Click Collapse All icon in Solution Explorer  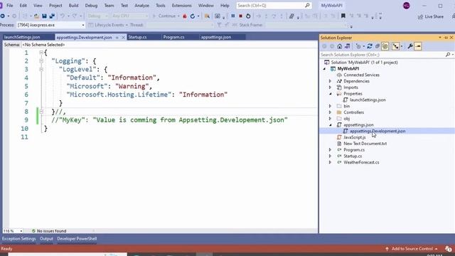tap(378, 46)
